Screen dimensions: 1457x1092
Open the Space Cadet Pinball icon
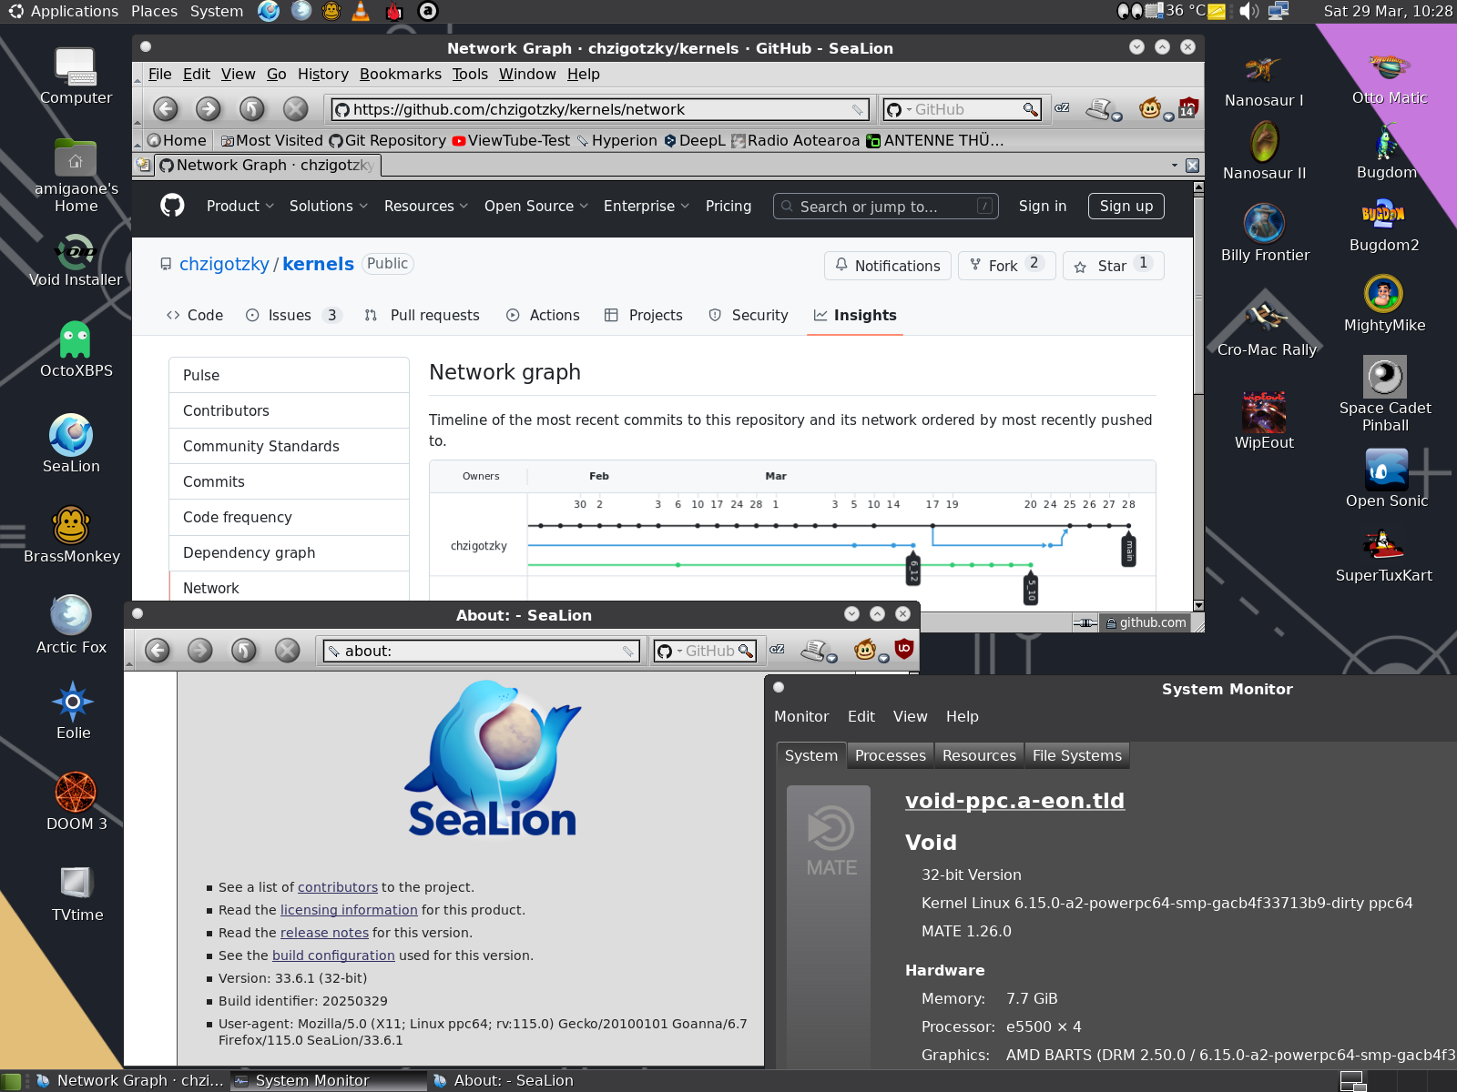1385,394
